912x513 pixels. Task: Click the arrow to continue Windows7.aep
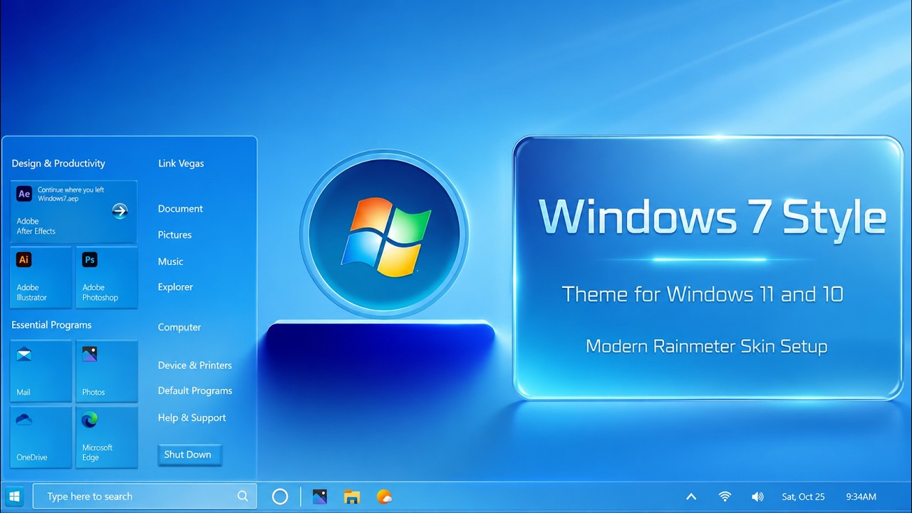pos(120,211)
